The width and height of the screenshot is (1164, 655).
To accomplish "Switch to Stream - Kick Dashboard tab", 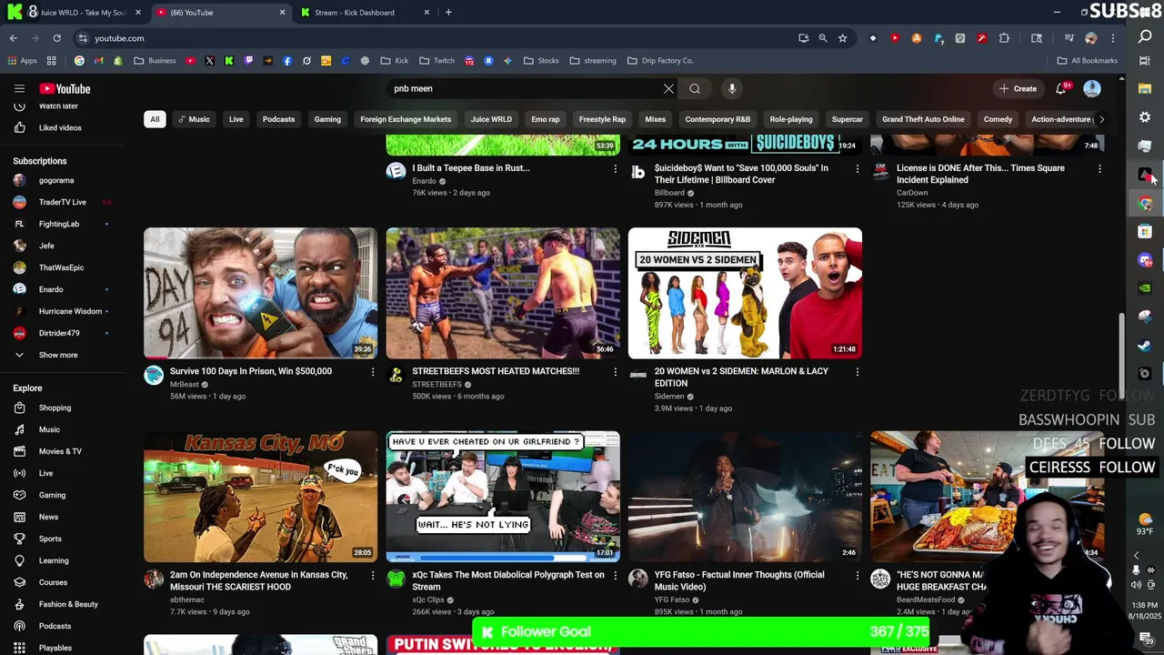I will 355,13.
